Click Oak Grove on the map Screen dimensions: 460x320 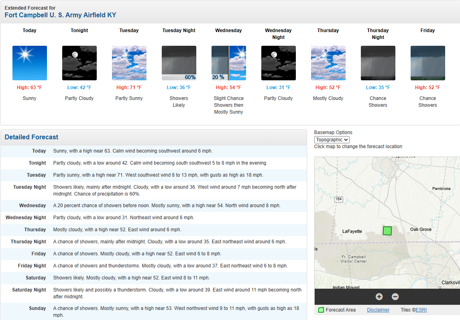[x=420, y=230]
